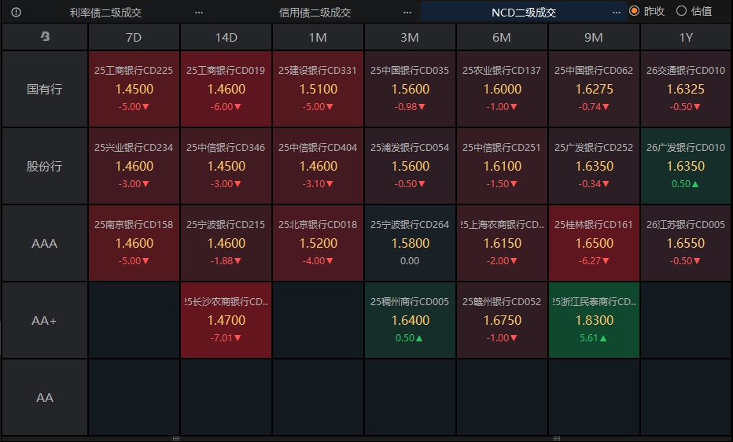Click the 9M column header

coord(594,37)
